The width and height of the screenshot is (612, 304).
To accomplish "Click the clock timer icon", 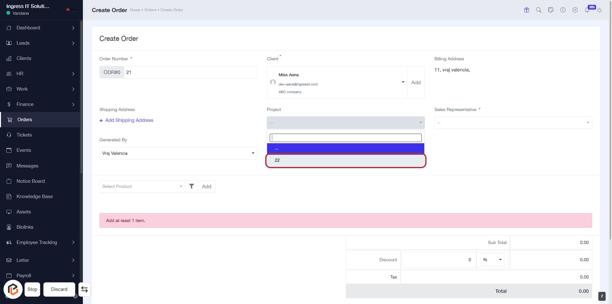I will point(563,10).
